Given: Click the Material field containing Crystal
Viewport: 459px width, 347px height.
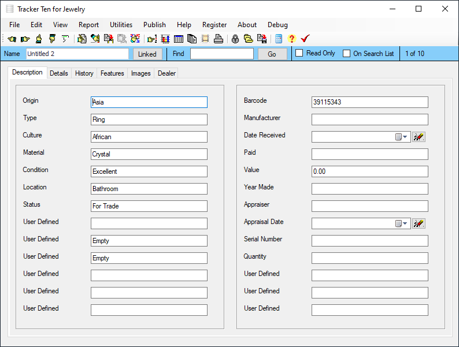Looking at the screenshot, I should (x=149, y=154).
